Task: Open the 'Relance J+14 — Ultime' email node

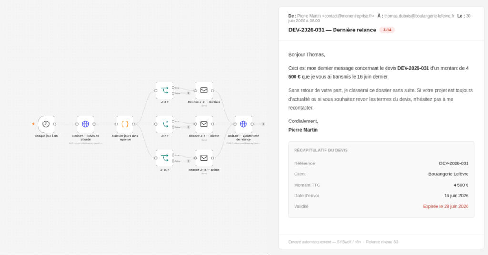Action: [x=204, y=158]
